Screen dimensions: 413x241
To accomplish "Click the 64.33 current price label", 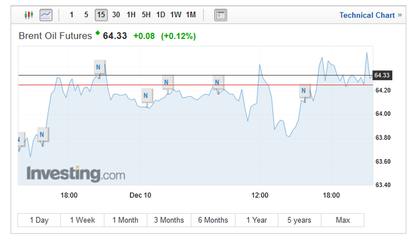I will pos(382,75).
